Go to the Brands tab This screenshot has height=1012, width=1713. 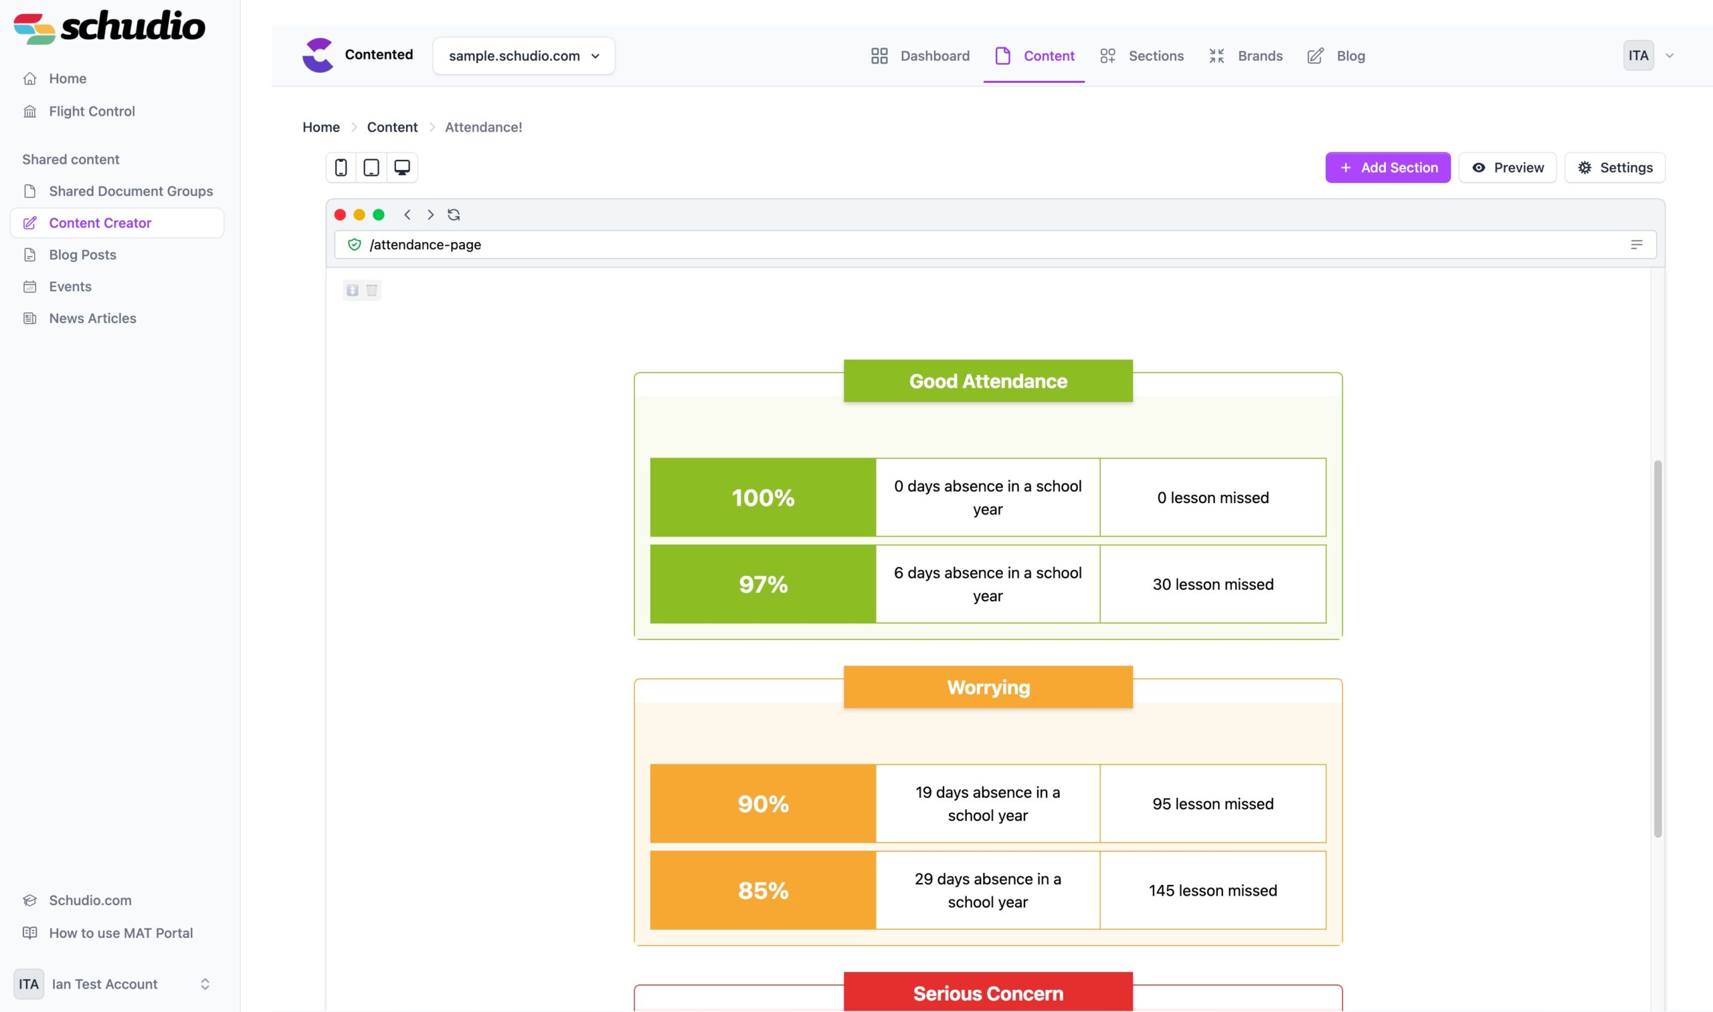pyautogui.click(x=1246, y=56)
